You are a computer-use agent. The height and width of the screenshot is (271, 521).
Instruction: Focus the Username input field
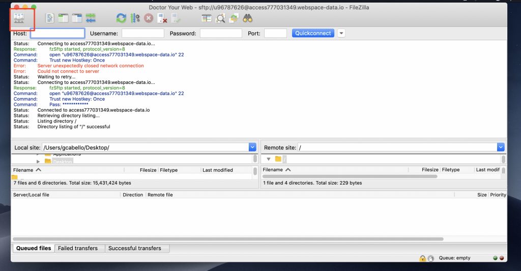[x=143, y=33]
